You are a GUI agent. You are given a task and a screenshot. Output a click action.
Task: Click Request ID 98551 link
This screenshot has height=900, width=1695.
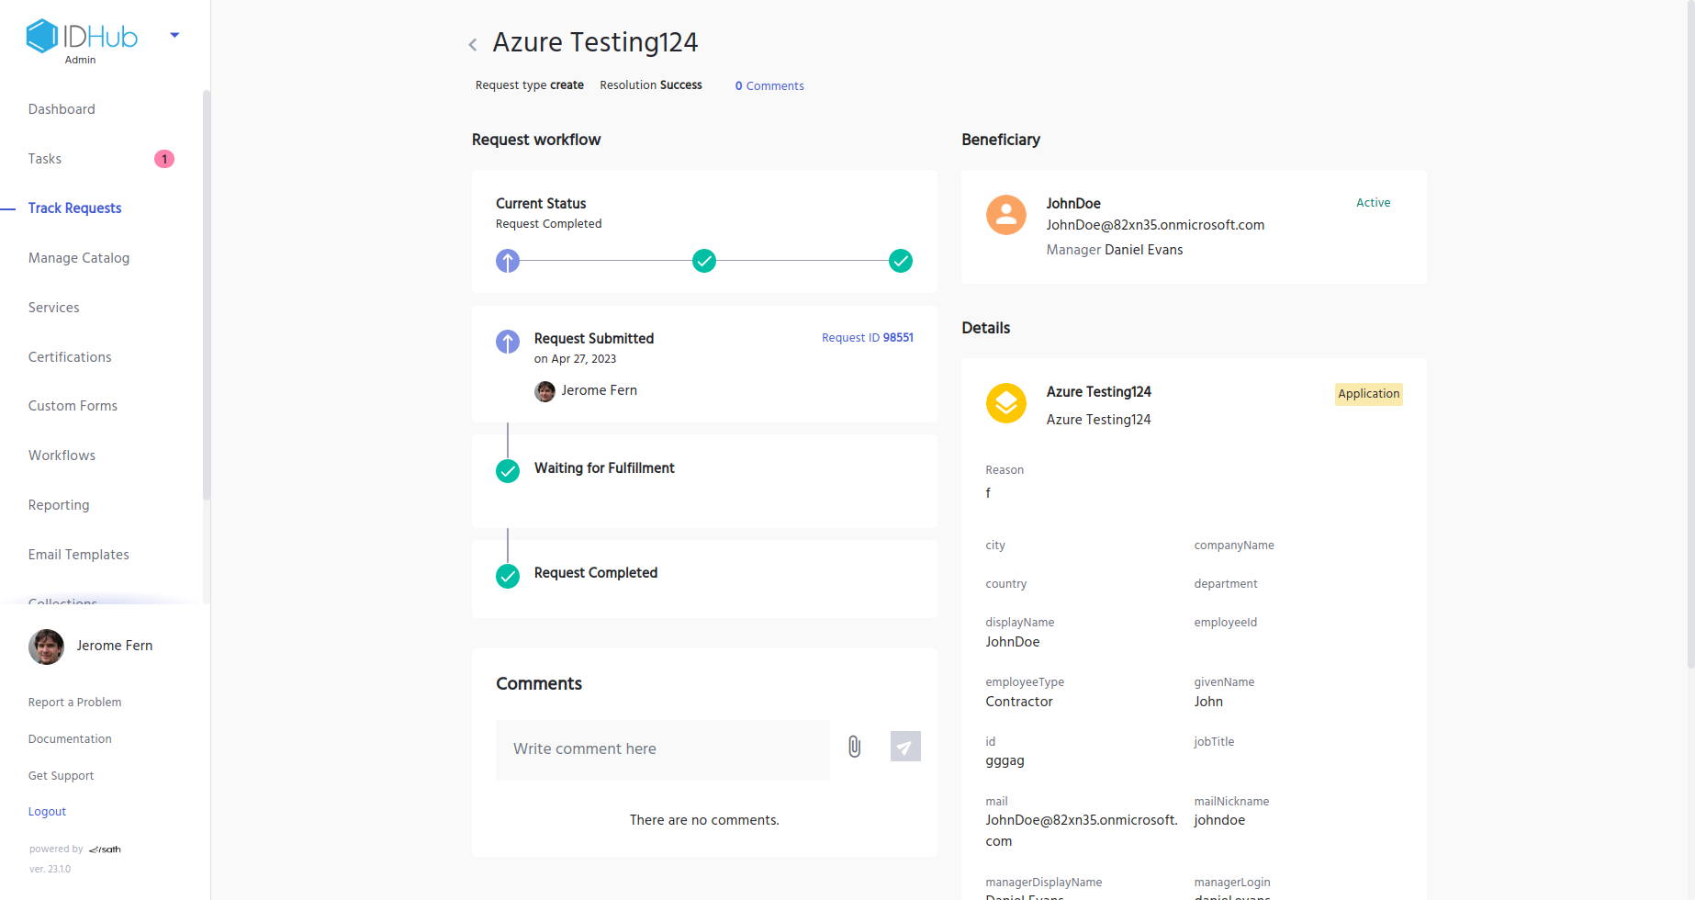[867, 338]
